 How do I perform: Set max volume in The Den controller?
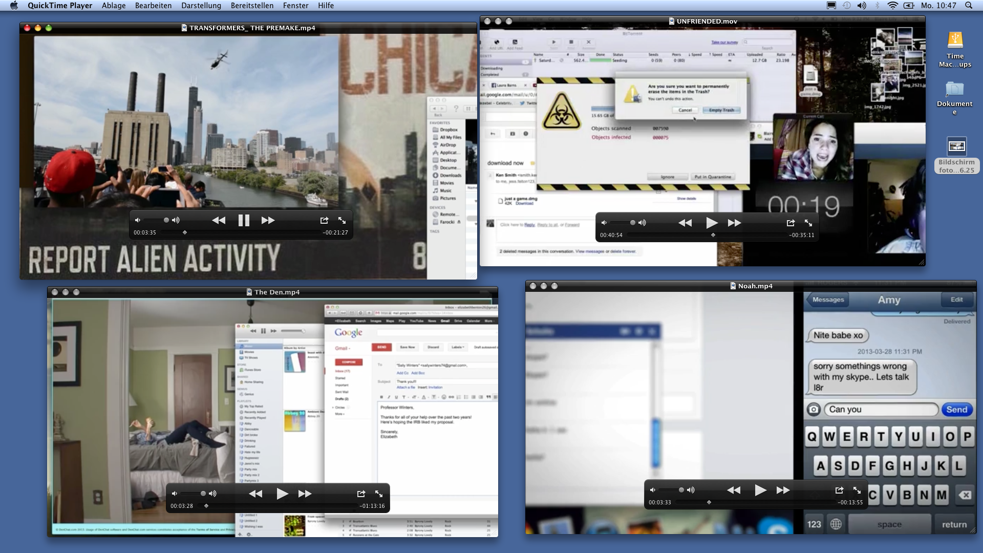tap(212, 494)
